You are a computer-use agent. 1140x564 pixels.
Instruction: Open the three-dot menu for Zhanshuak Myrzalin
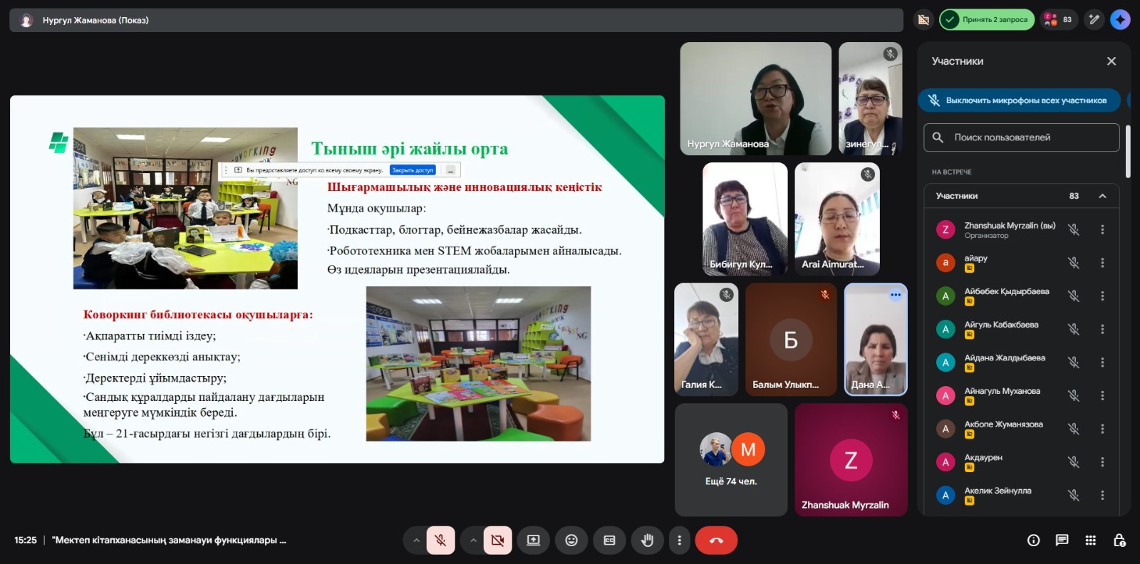tap(1102, 229)
